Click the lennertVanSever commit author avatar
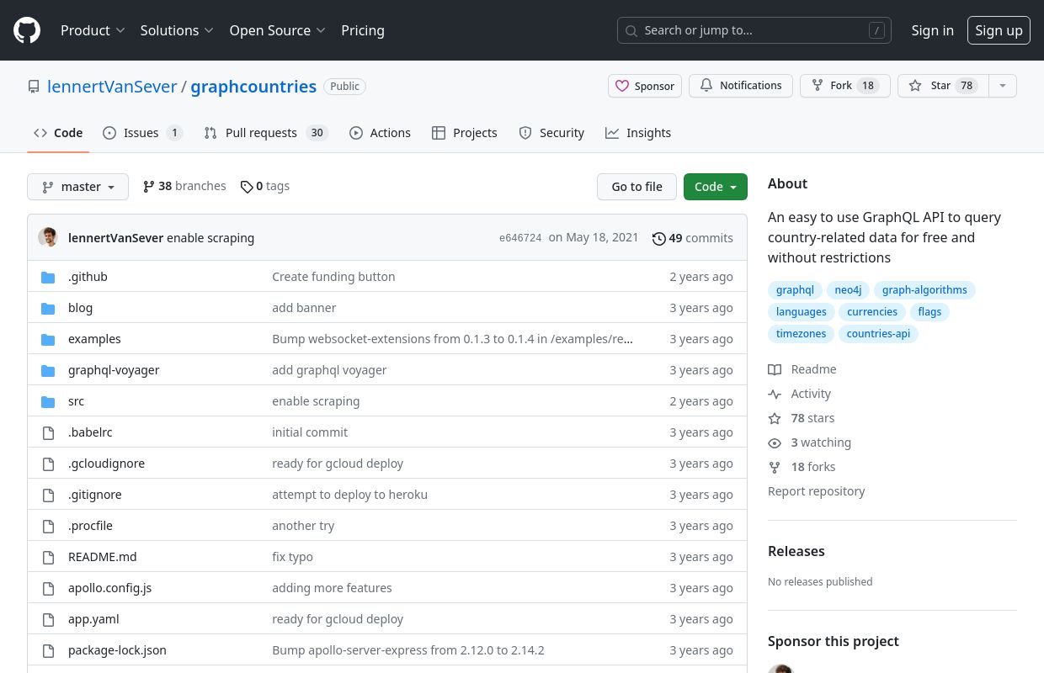Screen dimensions: 1044x673 pyautogui.click(x=48, y=237)
